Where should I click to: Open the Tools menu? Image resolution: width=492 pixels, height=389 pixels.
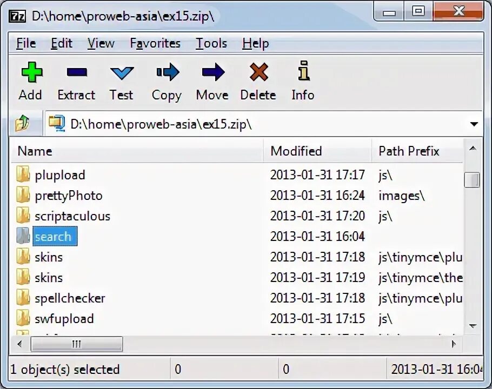coord(211,43)
